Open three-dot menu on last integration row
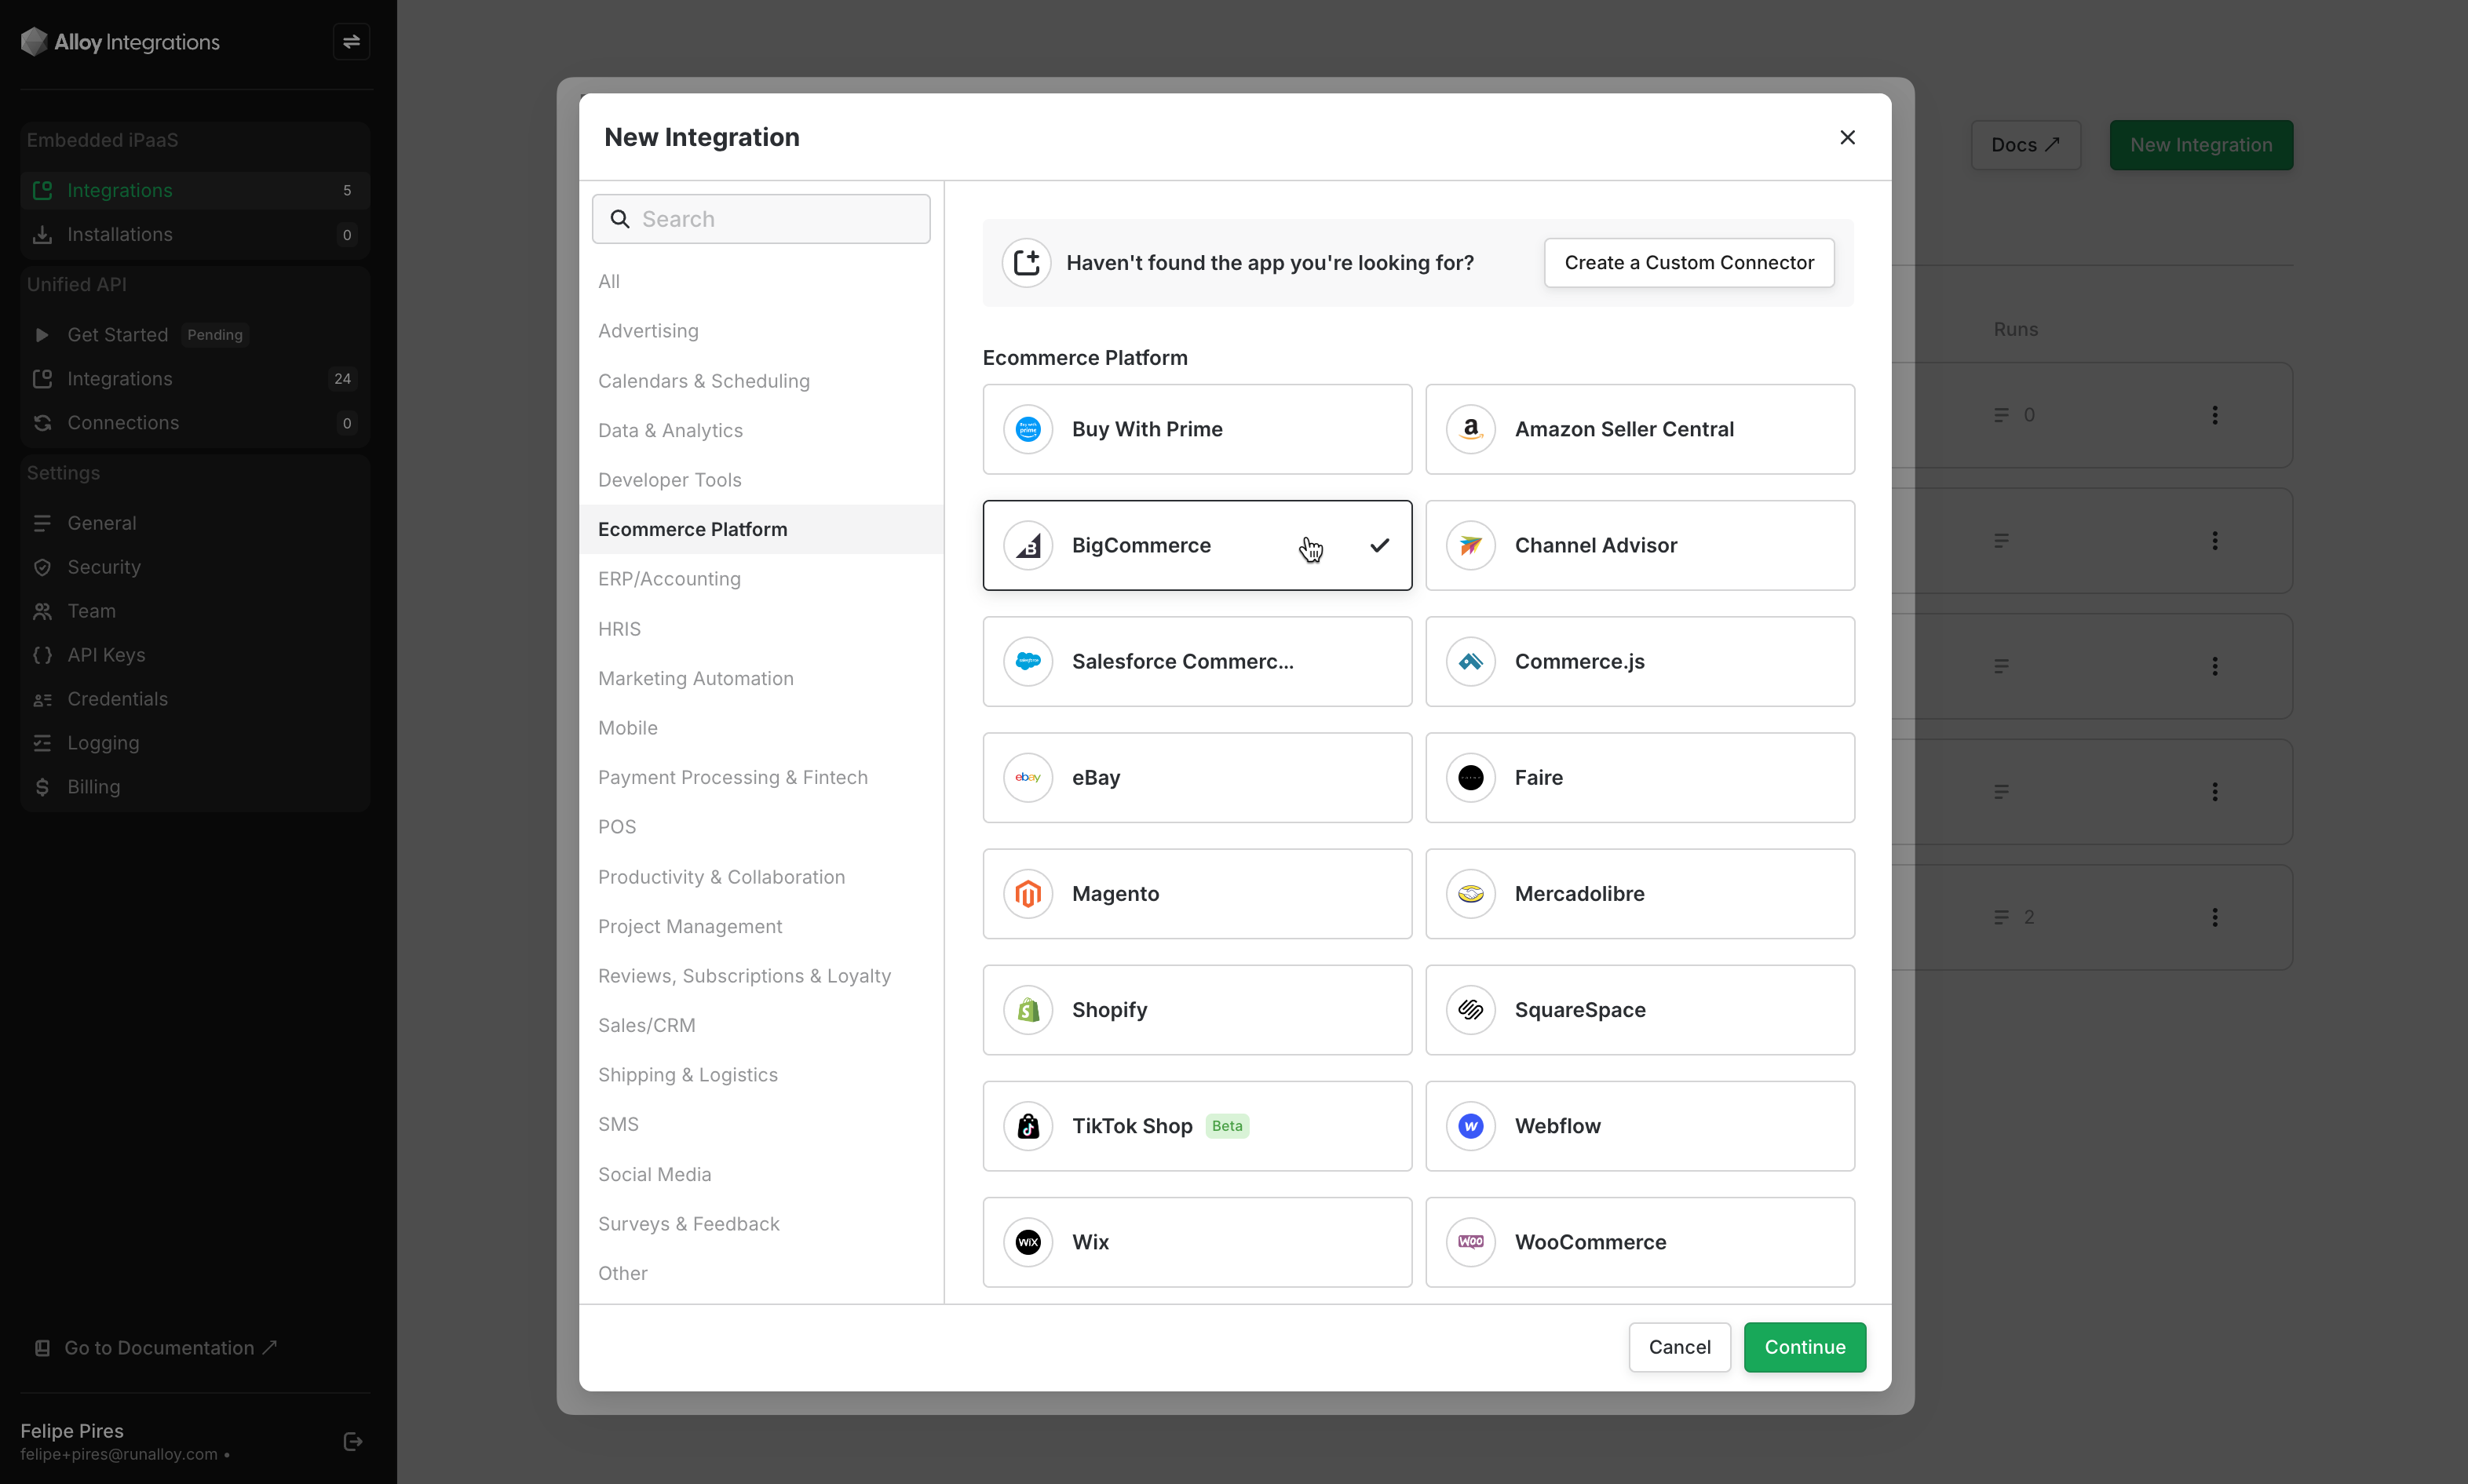This screenshot has height=1484, width=2468. coord(2214,917)
